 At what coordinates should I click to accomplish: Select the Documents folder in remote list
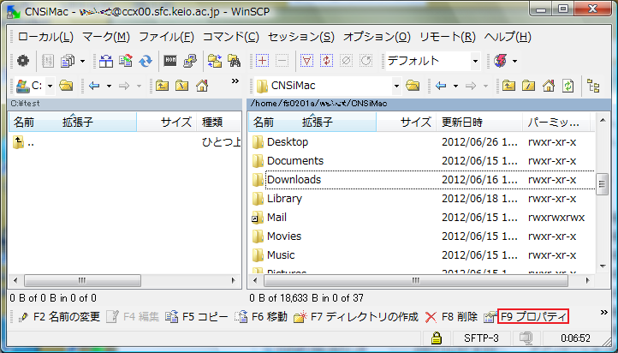click(x=294, y=161)
